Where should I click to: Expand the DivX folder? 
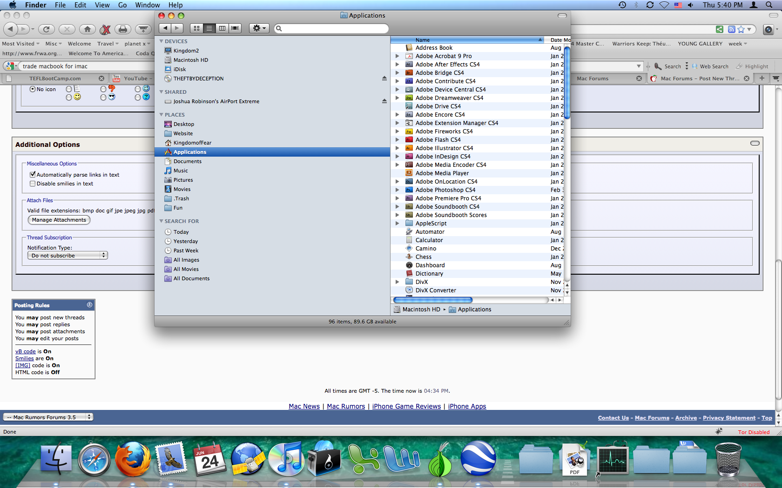click(397, 282)
